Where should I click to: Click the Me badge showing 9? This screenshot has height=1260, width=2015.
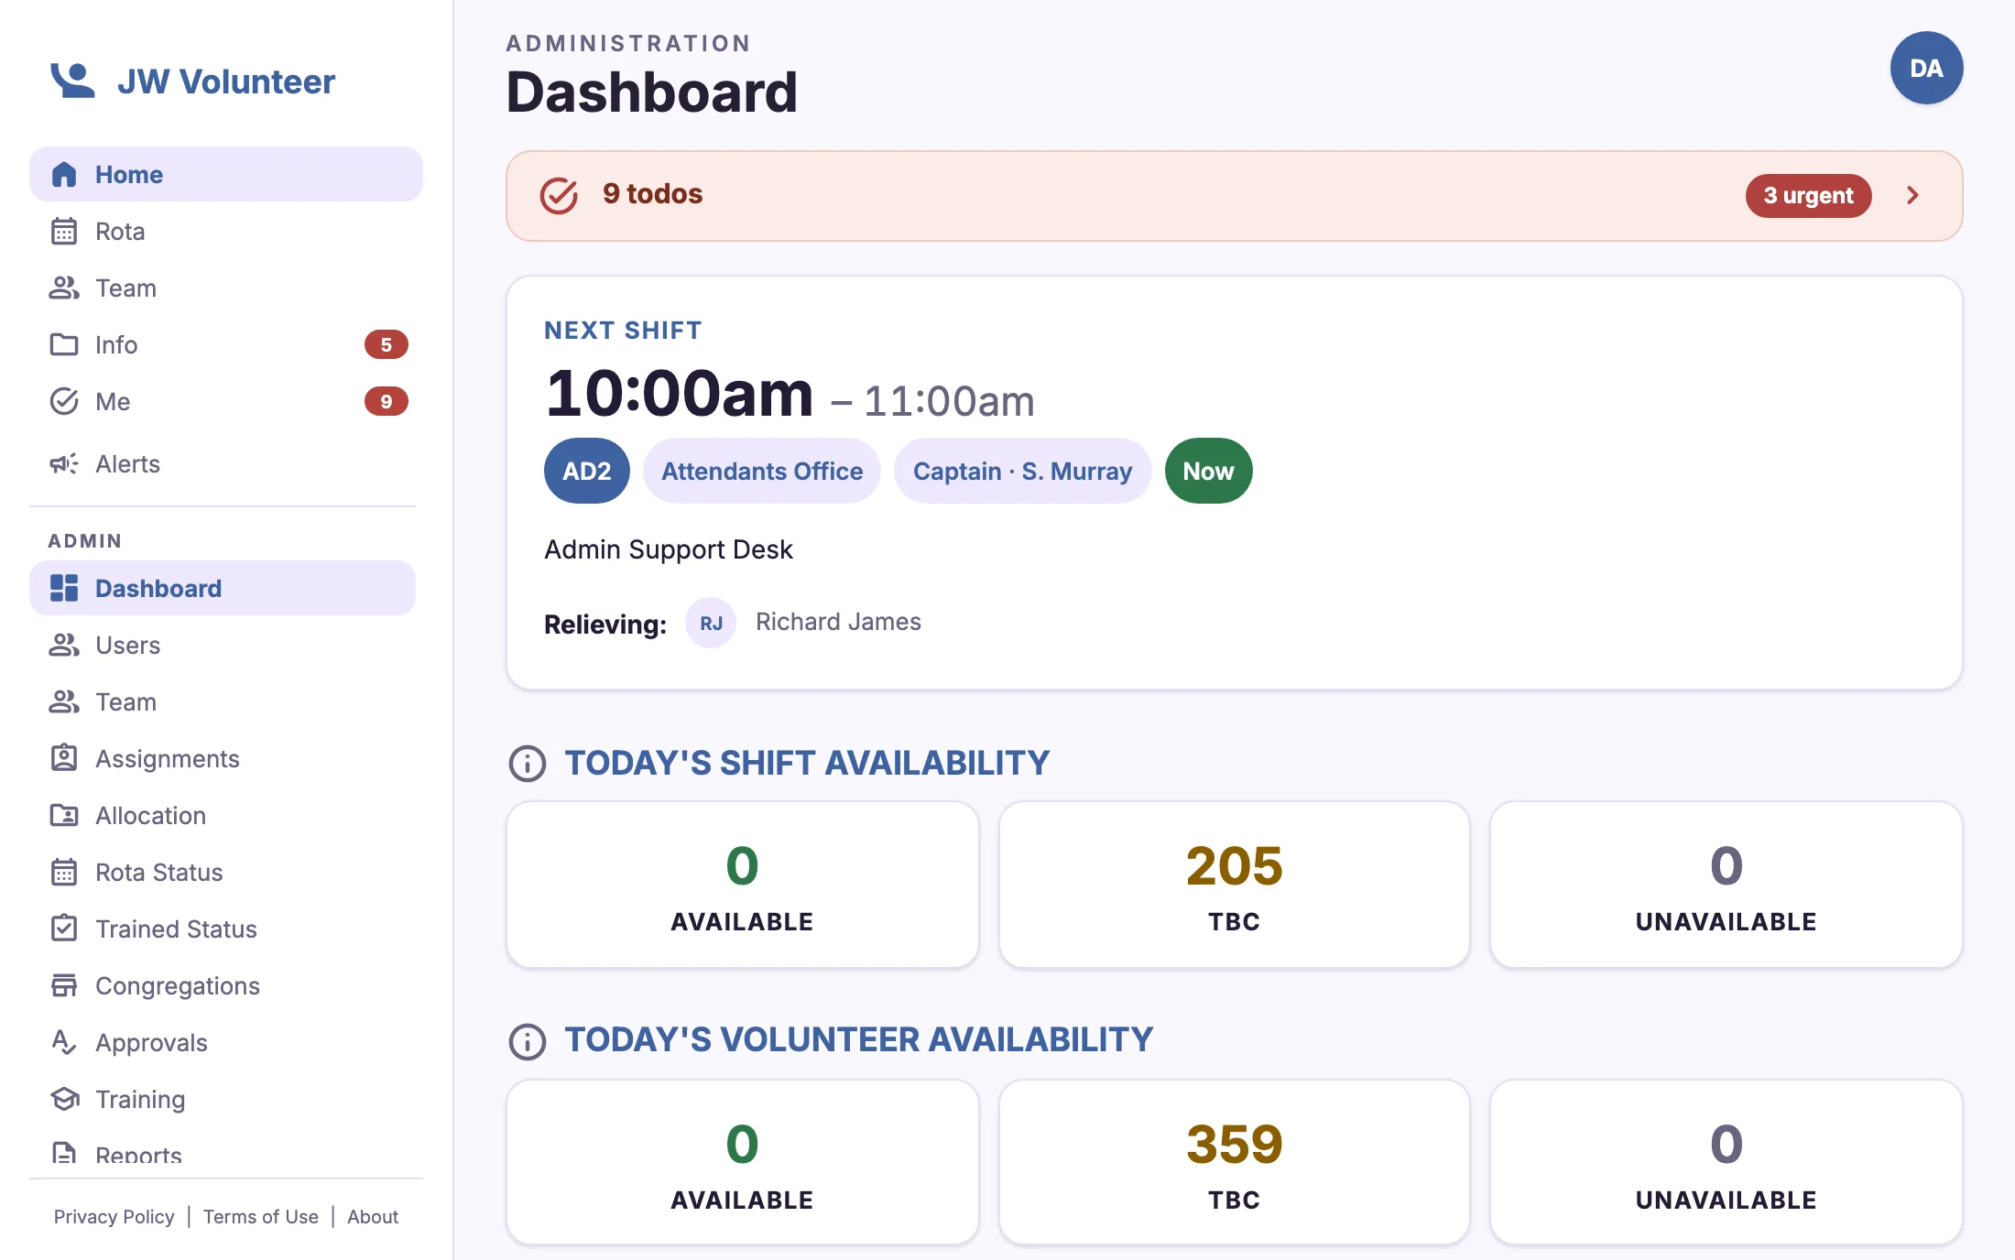tap(387, 401)
